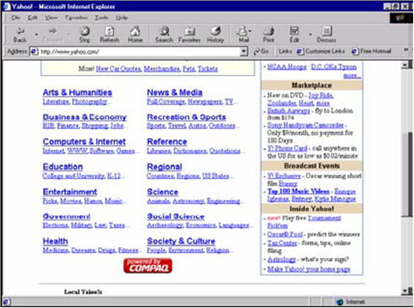The image size is (414, 308).
Task: Click the Print toolbar icon
Action: point(269,35)
